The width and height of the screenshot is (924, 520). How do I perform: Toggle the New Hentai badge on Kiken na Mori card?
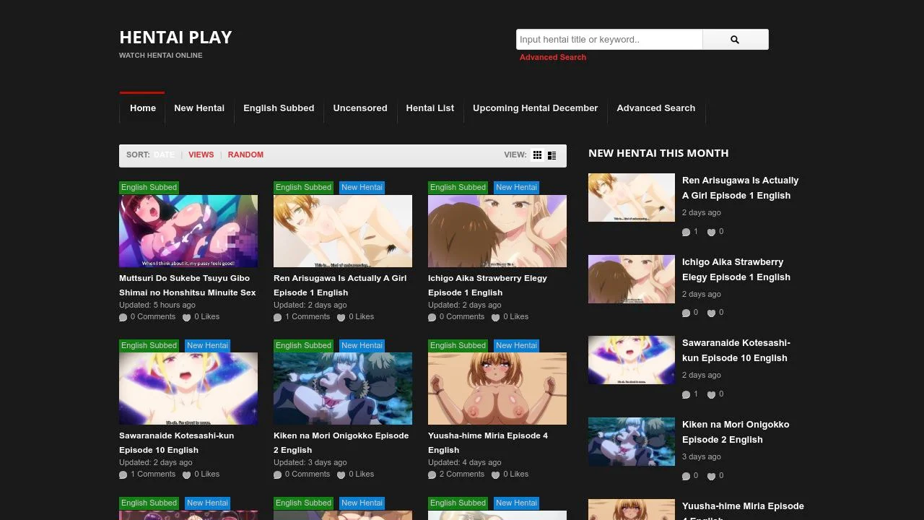[362, 345]
